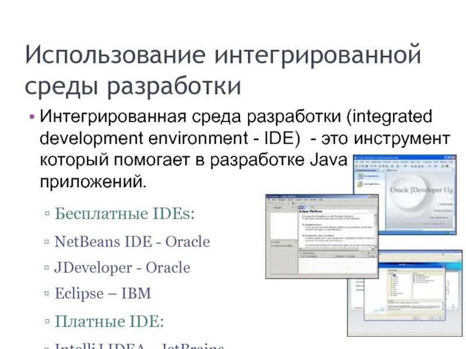Click the "JDeveloper - Oracle" list item
The image size is (466, 349).
122,268
